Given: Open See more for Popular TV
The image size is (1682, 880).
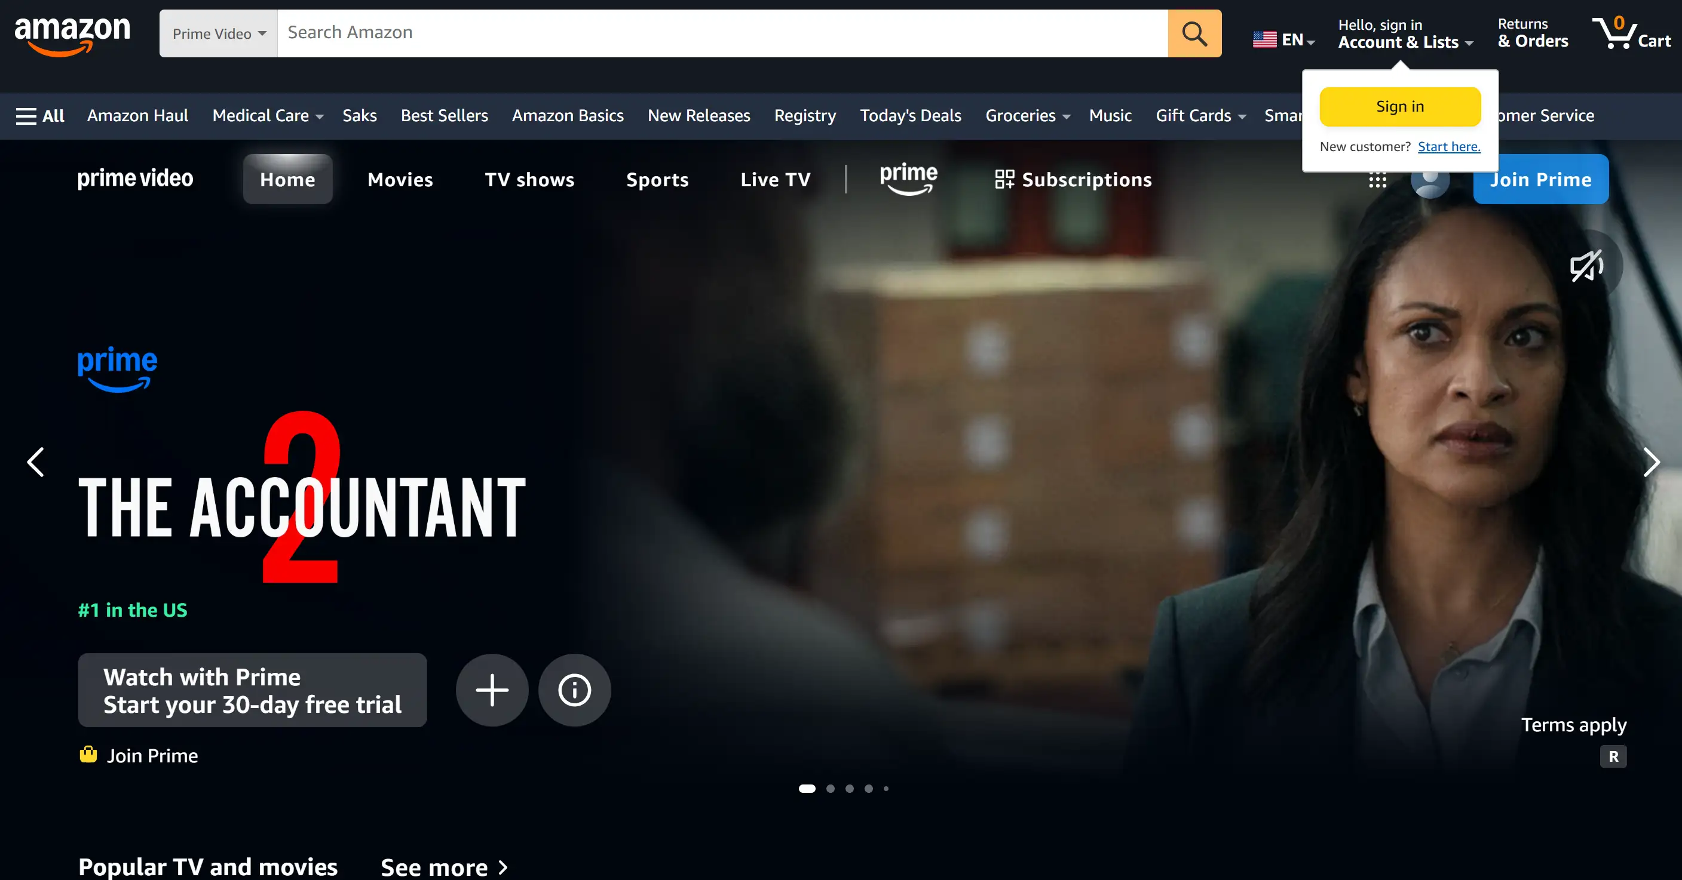Looking at the screenshot, I should (444, 867).
